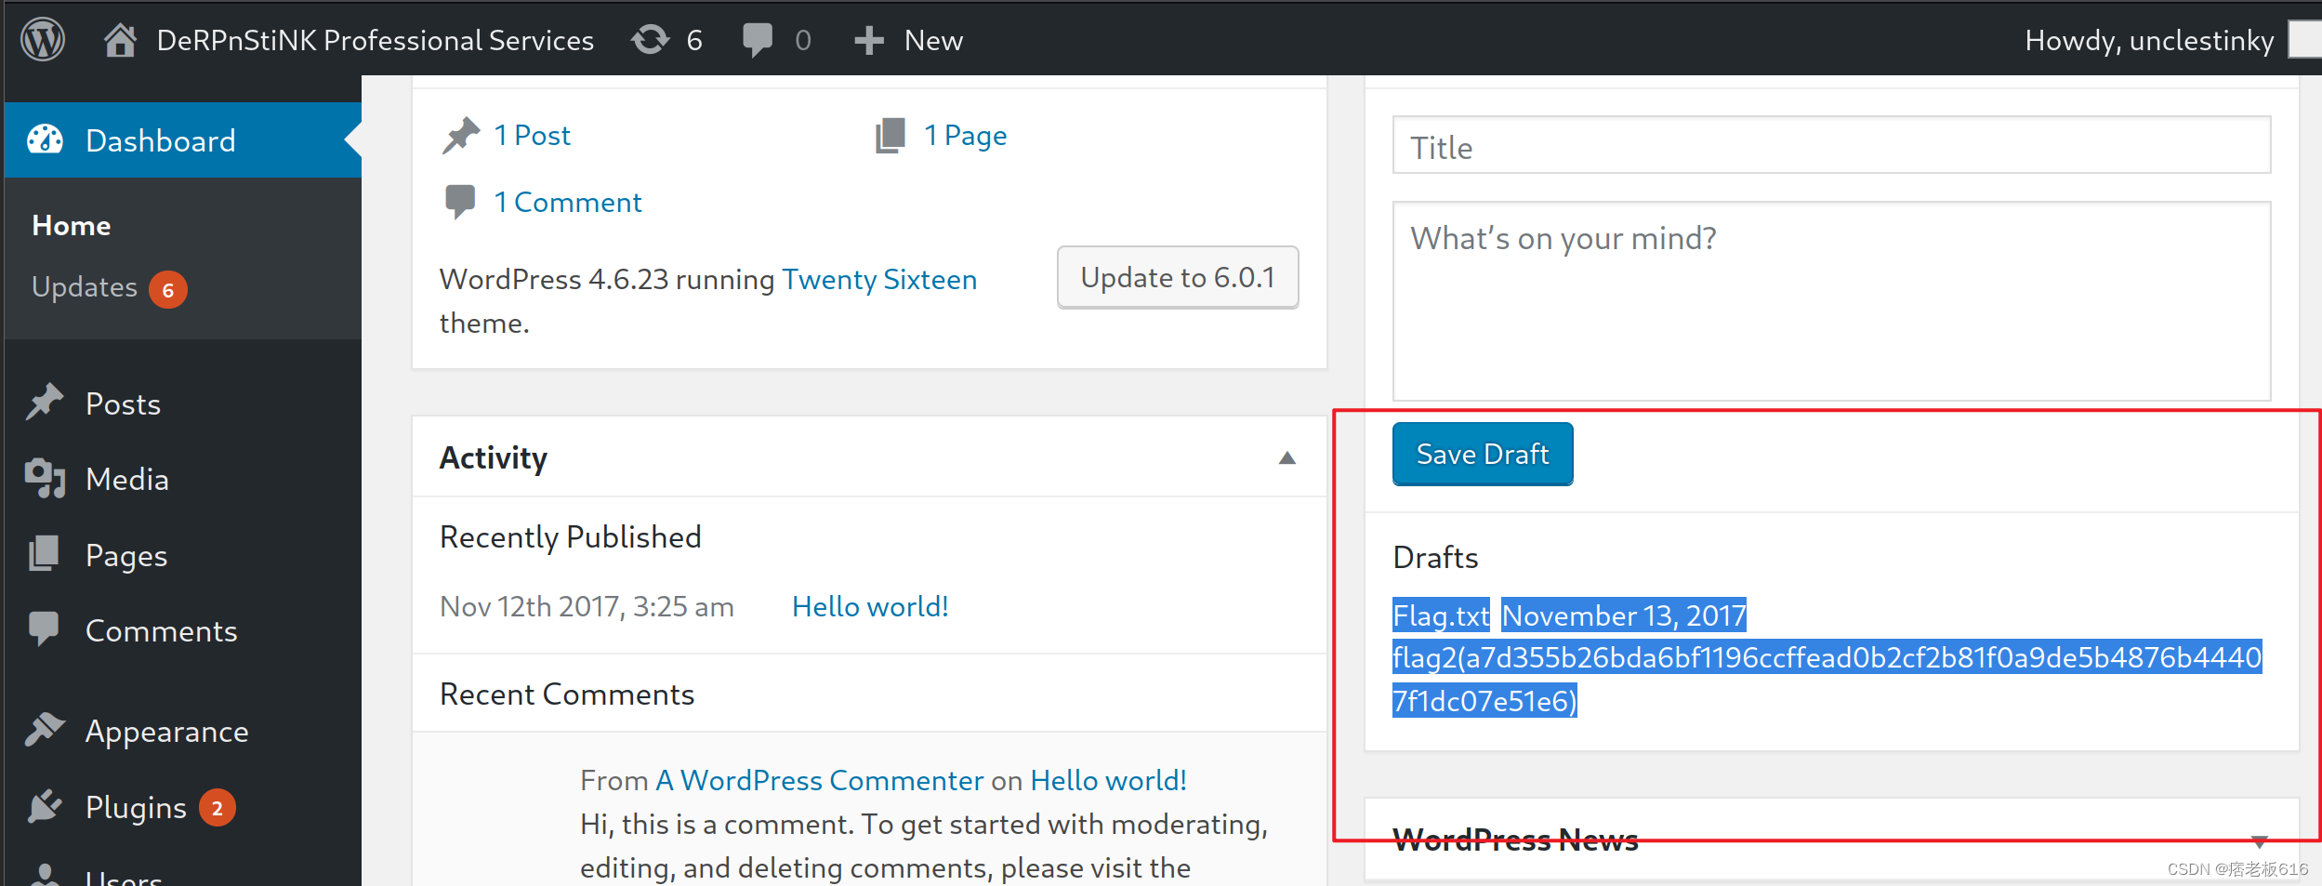Click the Quick Draft Title field

[x=1831, y=145]
